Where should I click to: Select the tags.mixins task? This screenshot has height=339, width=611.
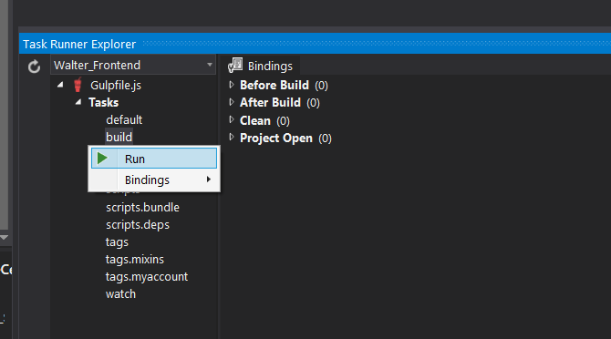click(135, 259)
